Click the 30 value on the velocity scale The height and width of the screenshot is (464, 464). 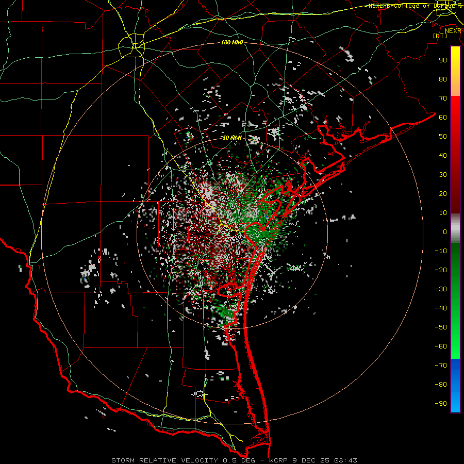tap(443, 175)
